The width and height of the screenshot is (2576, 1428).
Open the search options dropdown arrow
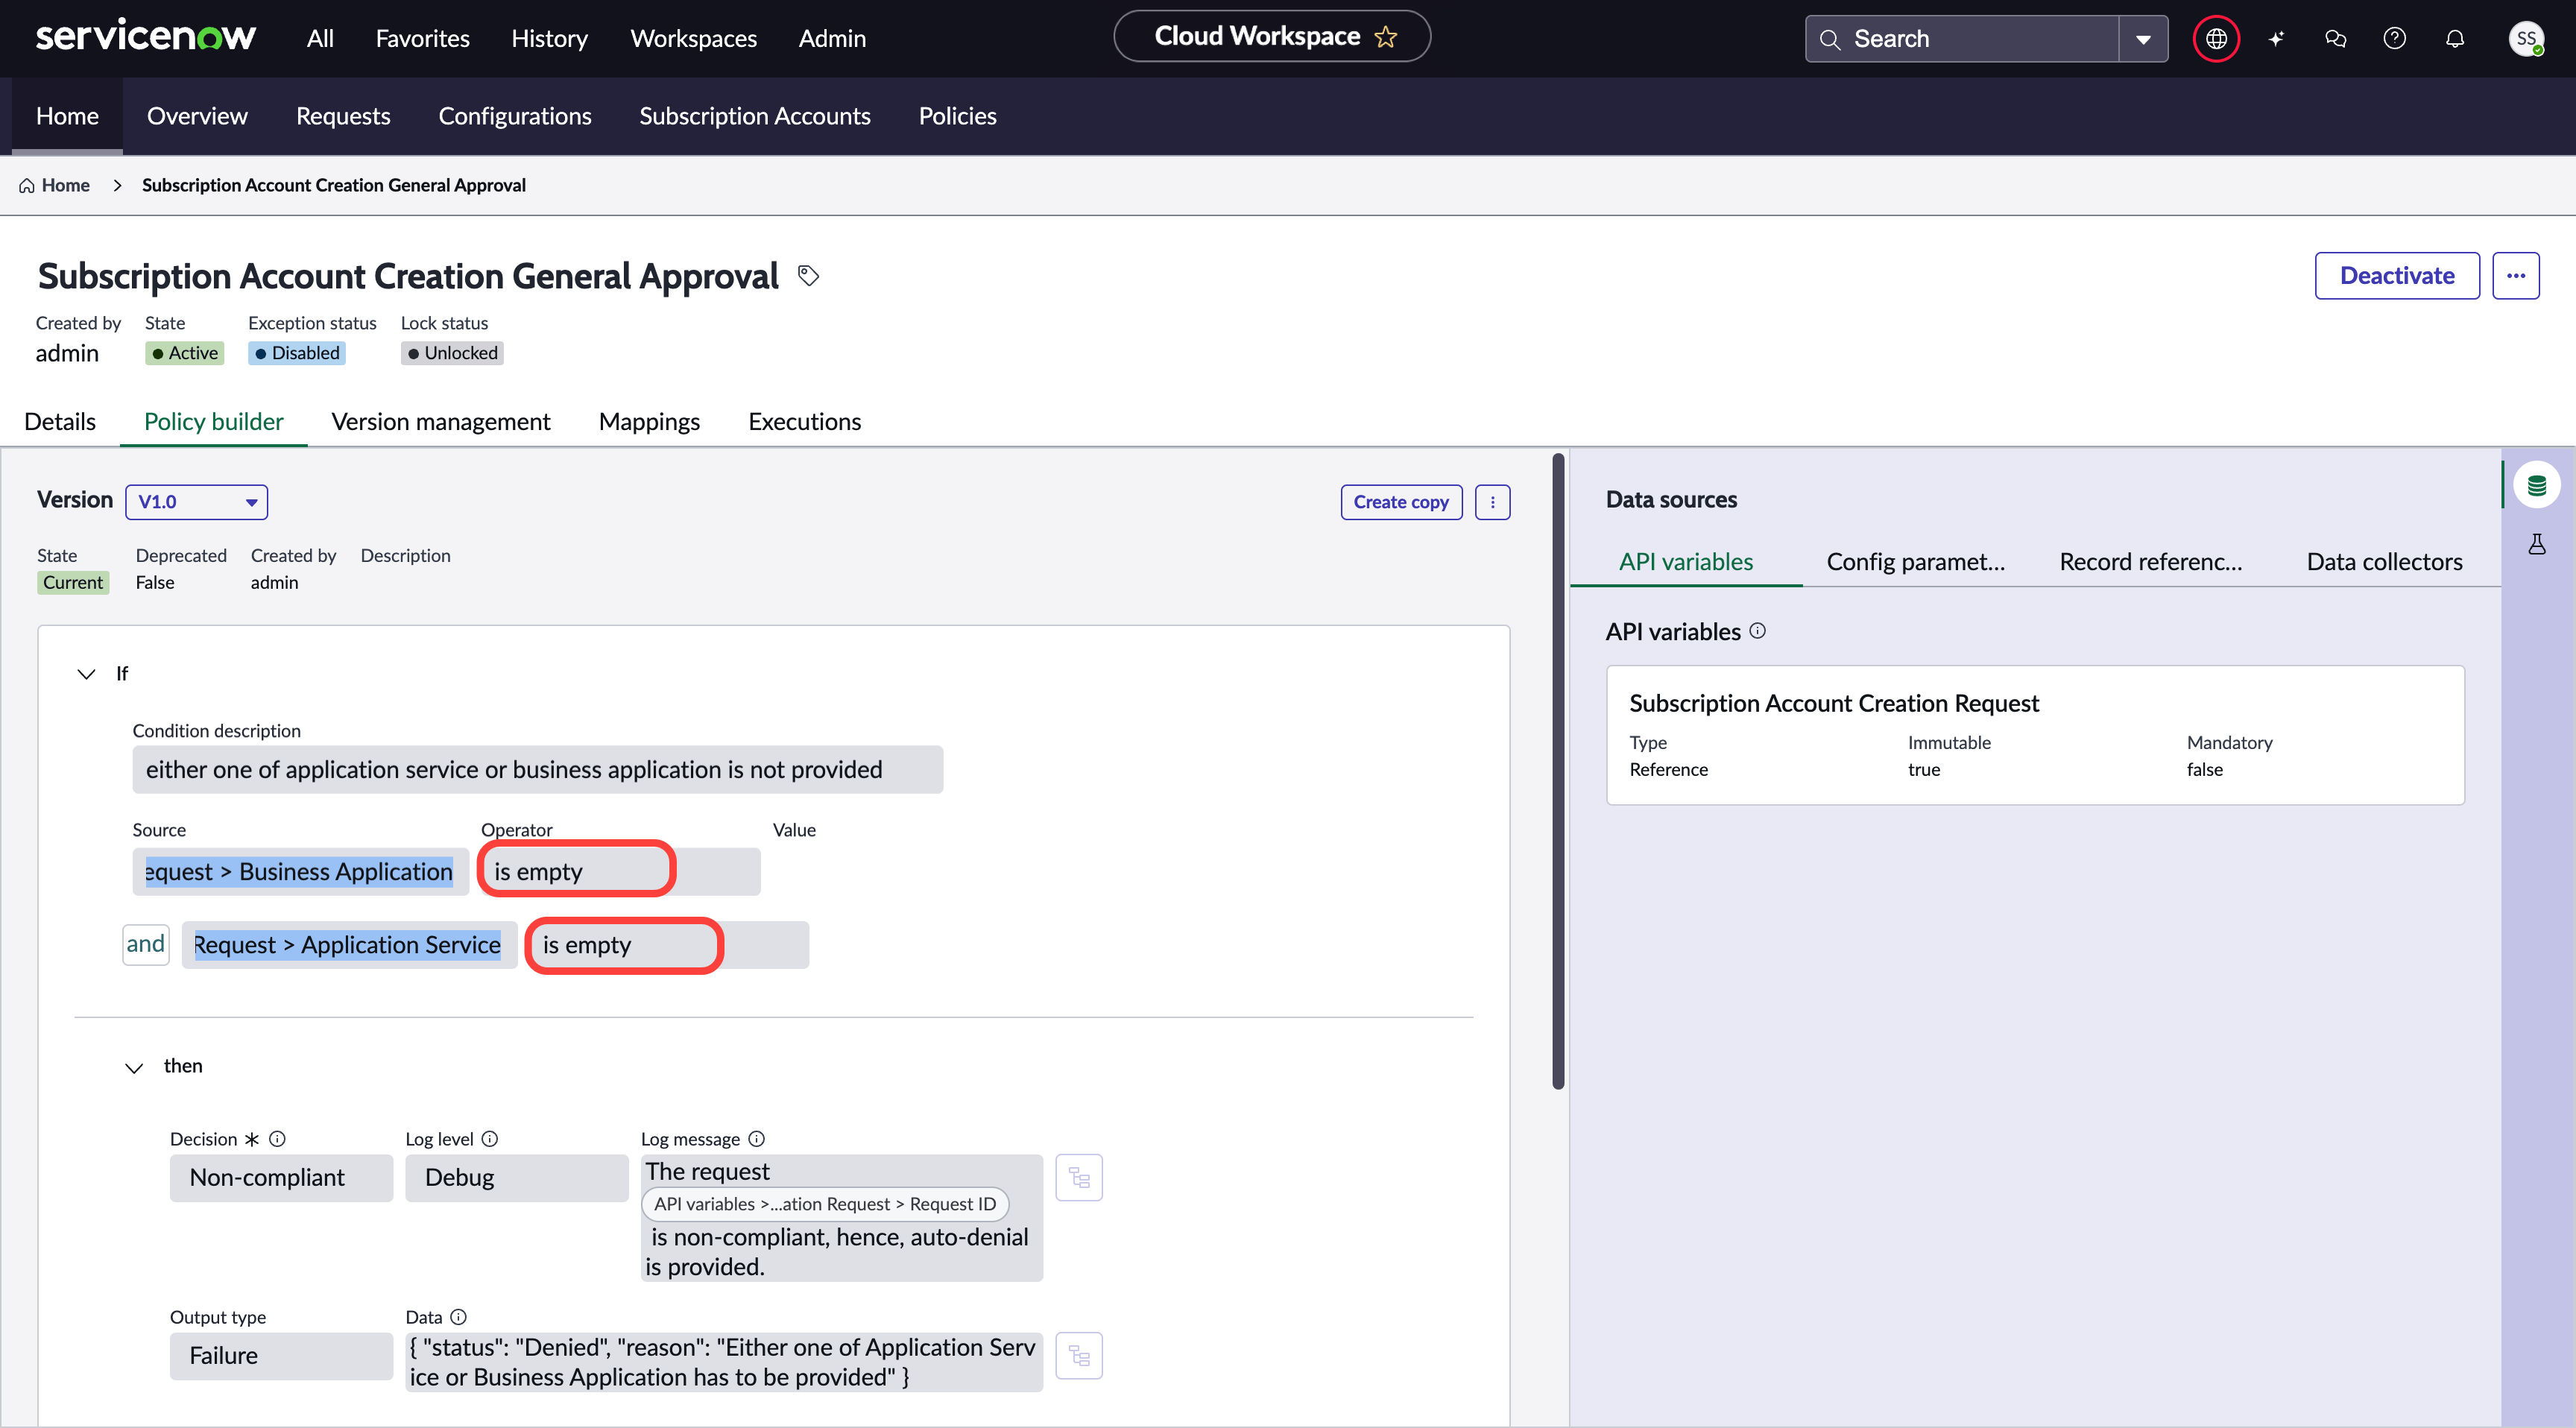(x=2143, y=39)
